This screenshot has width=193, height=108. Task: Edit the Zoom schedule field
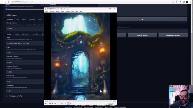point(25,43)
